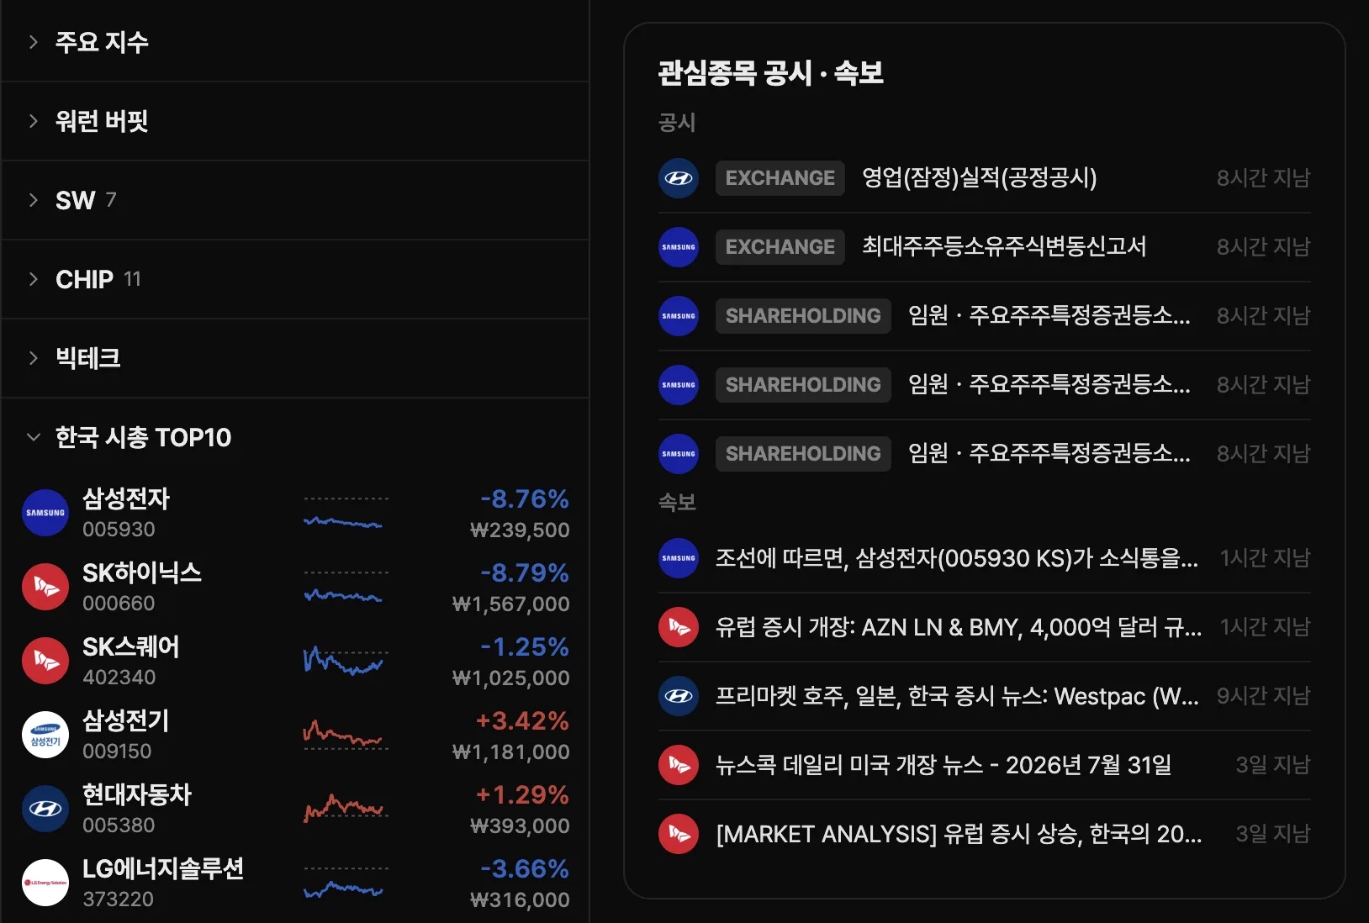Click the SK하이닉스 stock name

142,573
